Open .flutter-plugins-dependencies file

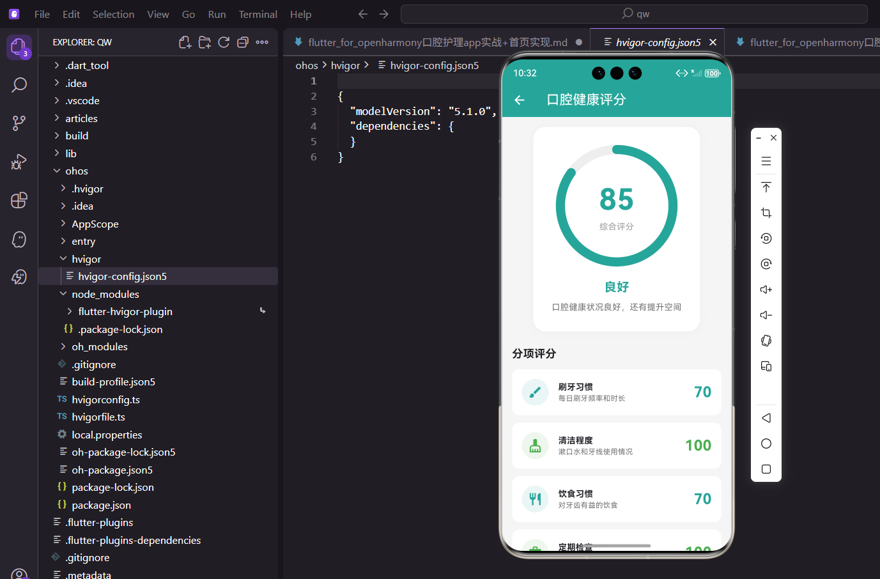(x=158, y=540)
